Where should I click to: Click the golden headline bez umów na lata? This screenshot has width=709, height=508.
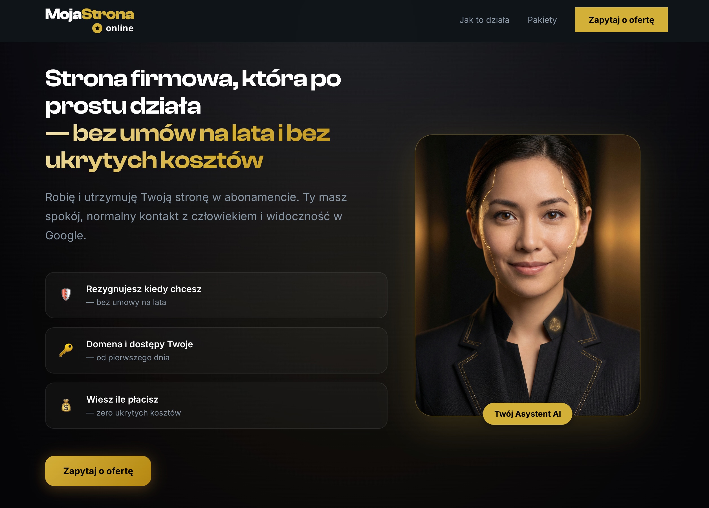(188, 147)
